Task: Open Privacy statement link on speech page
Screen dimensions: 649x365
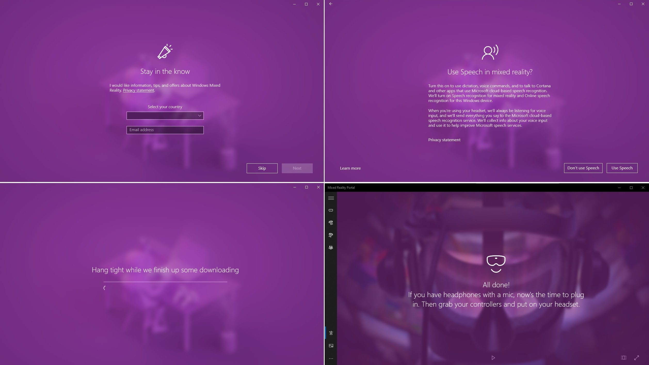Action: 444,139
